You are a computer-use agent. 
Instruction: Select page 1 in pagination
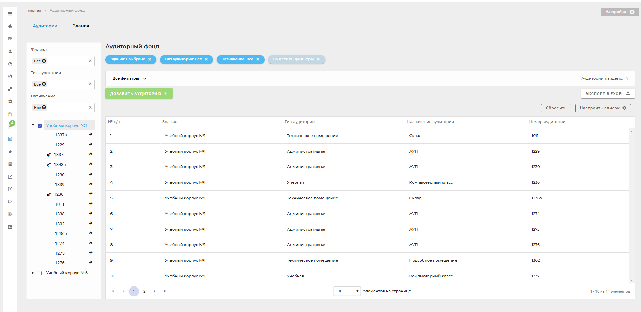pyautogui.click(x=134, y=291)
